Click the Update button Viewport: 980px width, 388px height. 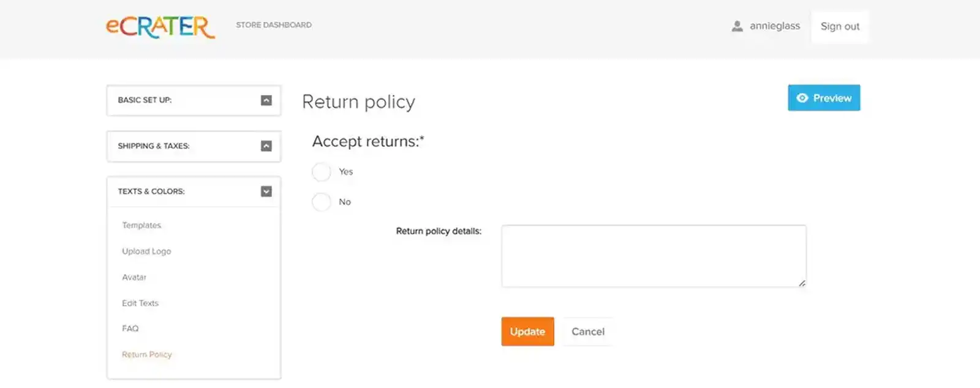click(x=527, y=331)
